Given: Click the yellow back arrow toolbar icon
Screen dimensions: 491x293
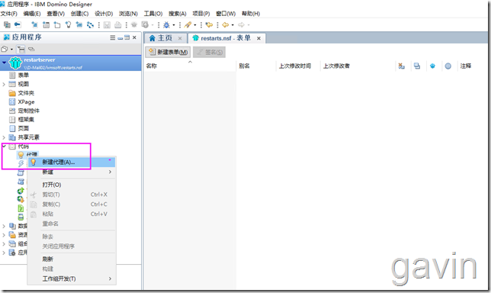Looking at the screenshot, I should pyautogui.click(x=225, y=24).
